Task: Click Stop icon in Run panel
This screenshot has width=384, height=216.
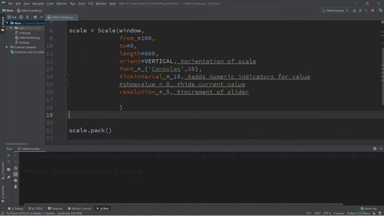Action: tap(8, 162)
